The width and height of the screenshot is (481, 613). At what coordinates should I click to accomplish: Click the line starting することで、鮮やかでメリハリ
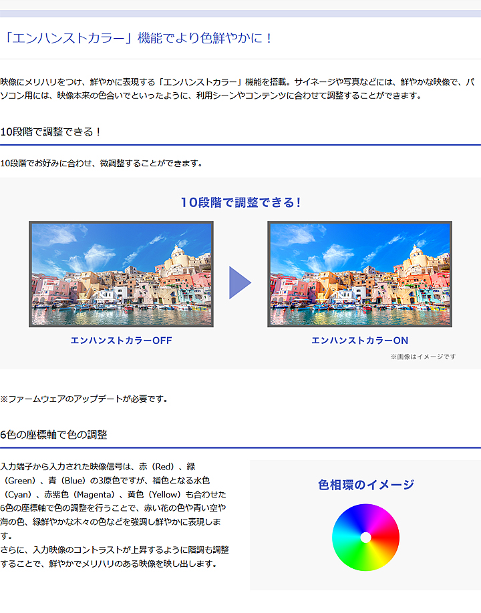[109, 564]
